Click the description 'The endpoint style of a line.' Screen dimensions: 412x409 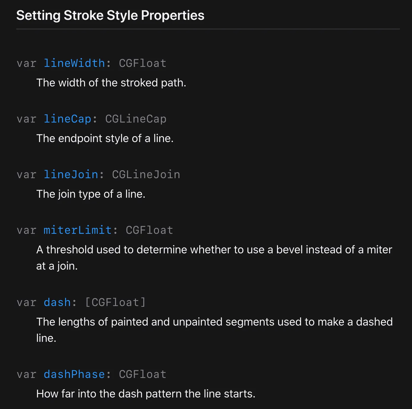105,139
